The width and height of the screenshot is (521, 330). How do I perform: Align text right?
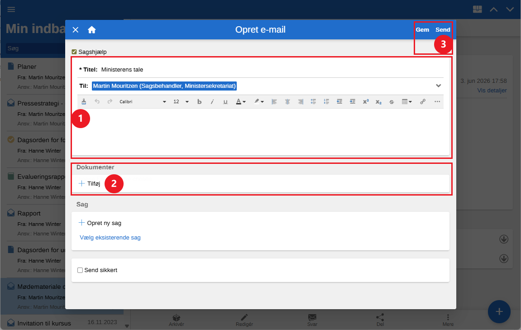(x=301, y=102)
